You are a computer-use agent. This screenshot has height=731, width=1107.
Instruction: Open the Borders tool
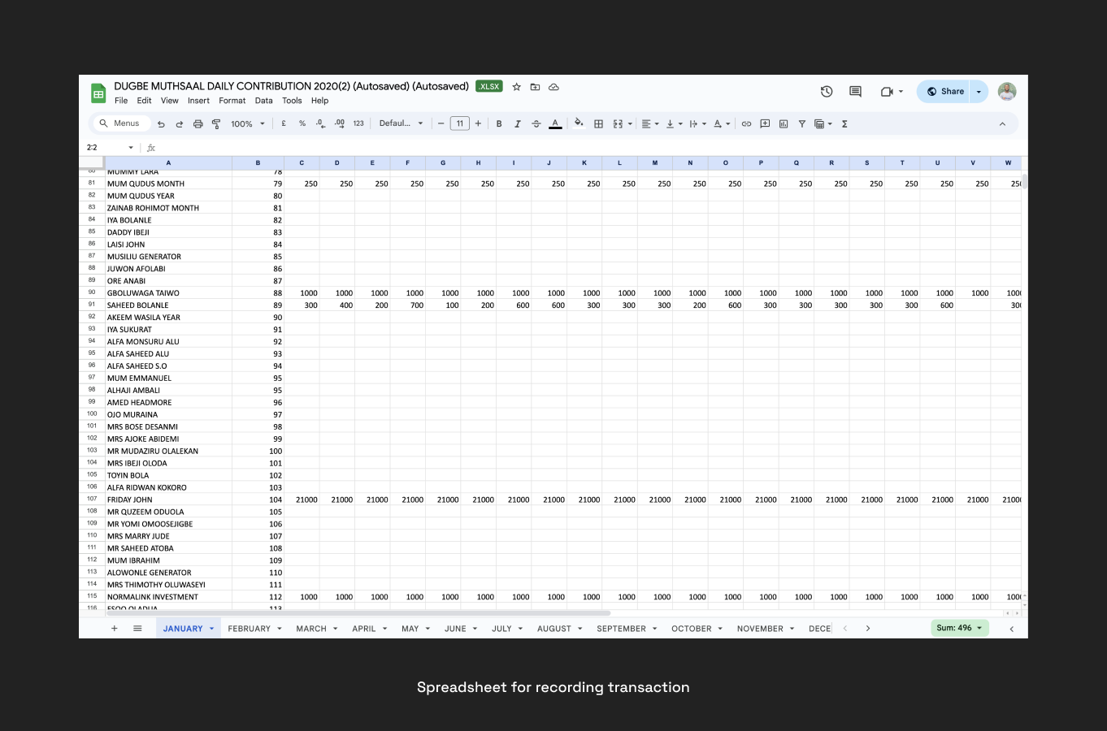[x=598, y=123]
